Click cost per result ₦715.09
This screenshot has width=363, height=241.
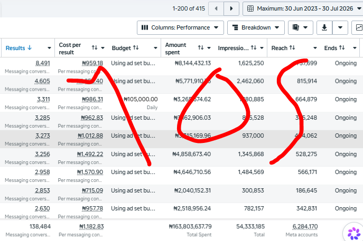click(92, 190)
